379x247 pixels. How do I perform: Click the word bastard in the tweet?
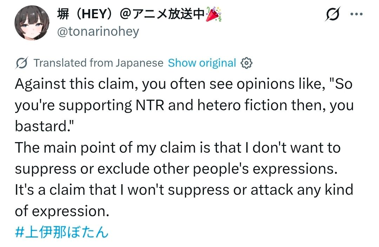(41, 126)
